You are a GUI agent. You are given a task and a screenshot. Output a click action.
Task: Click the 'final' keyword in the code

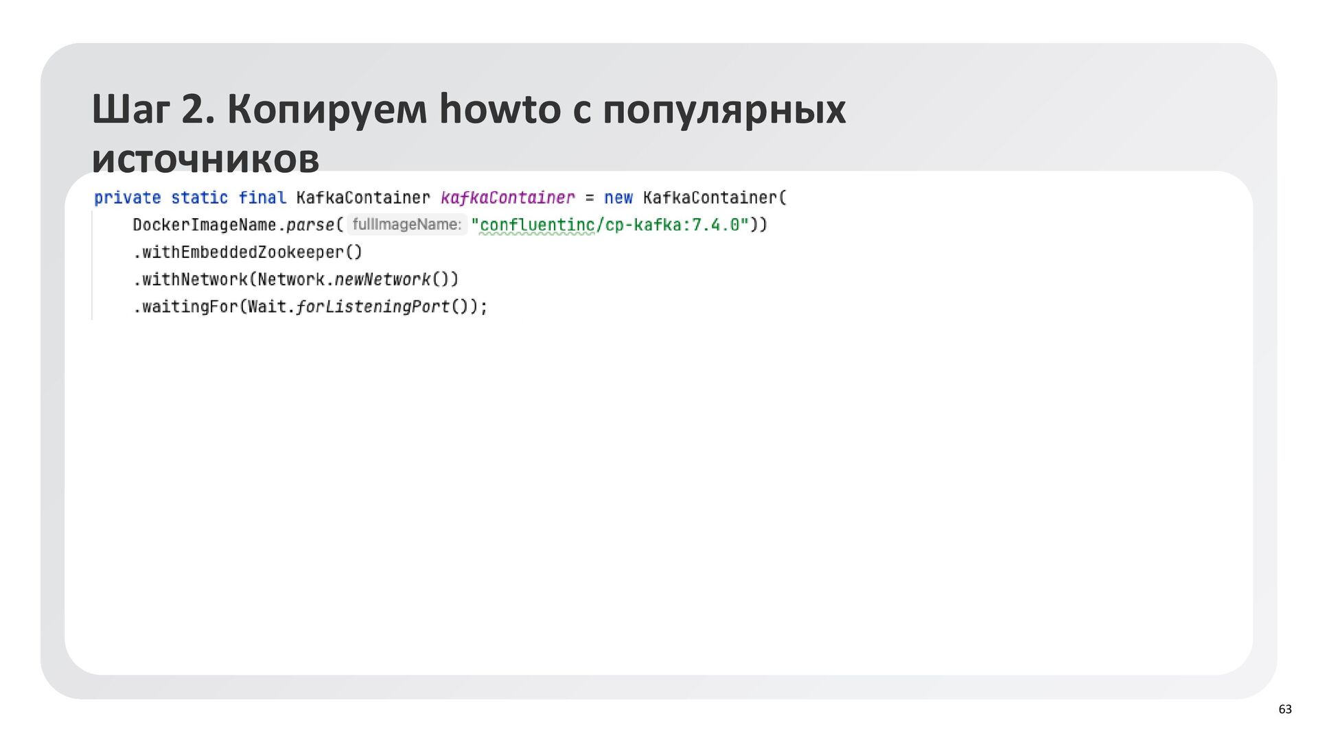[262, 198]
